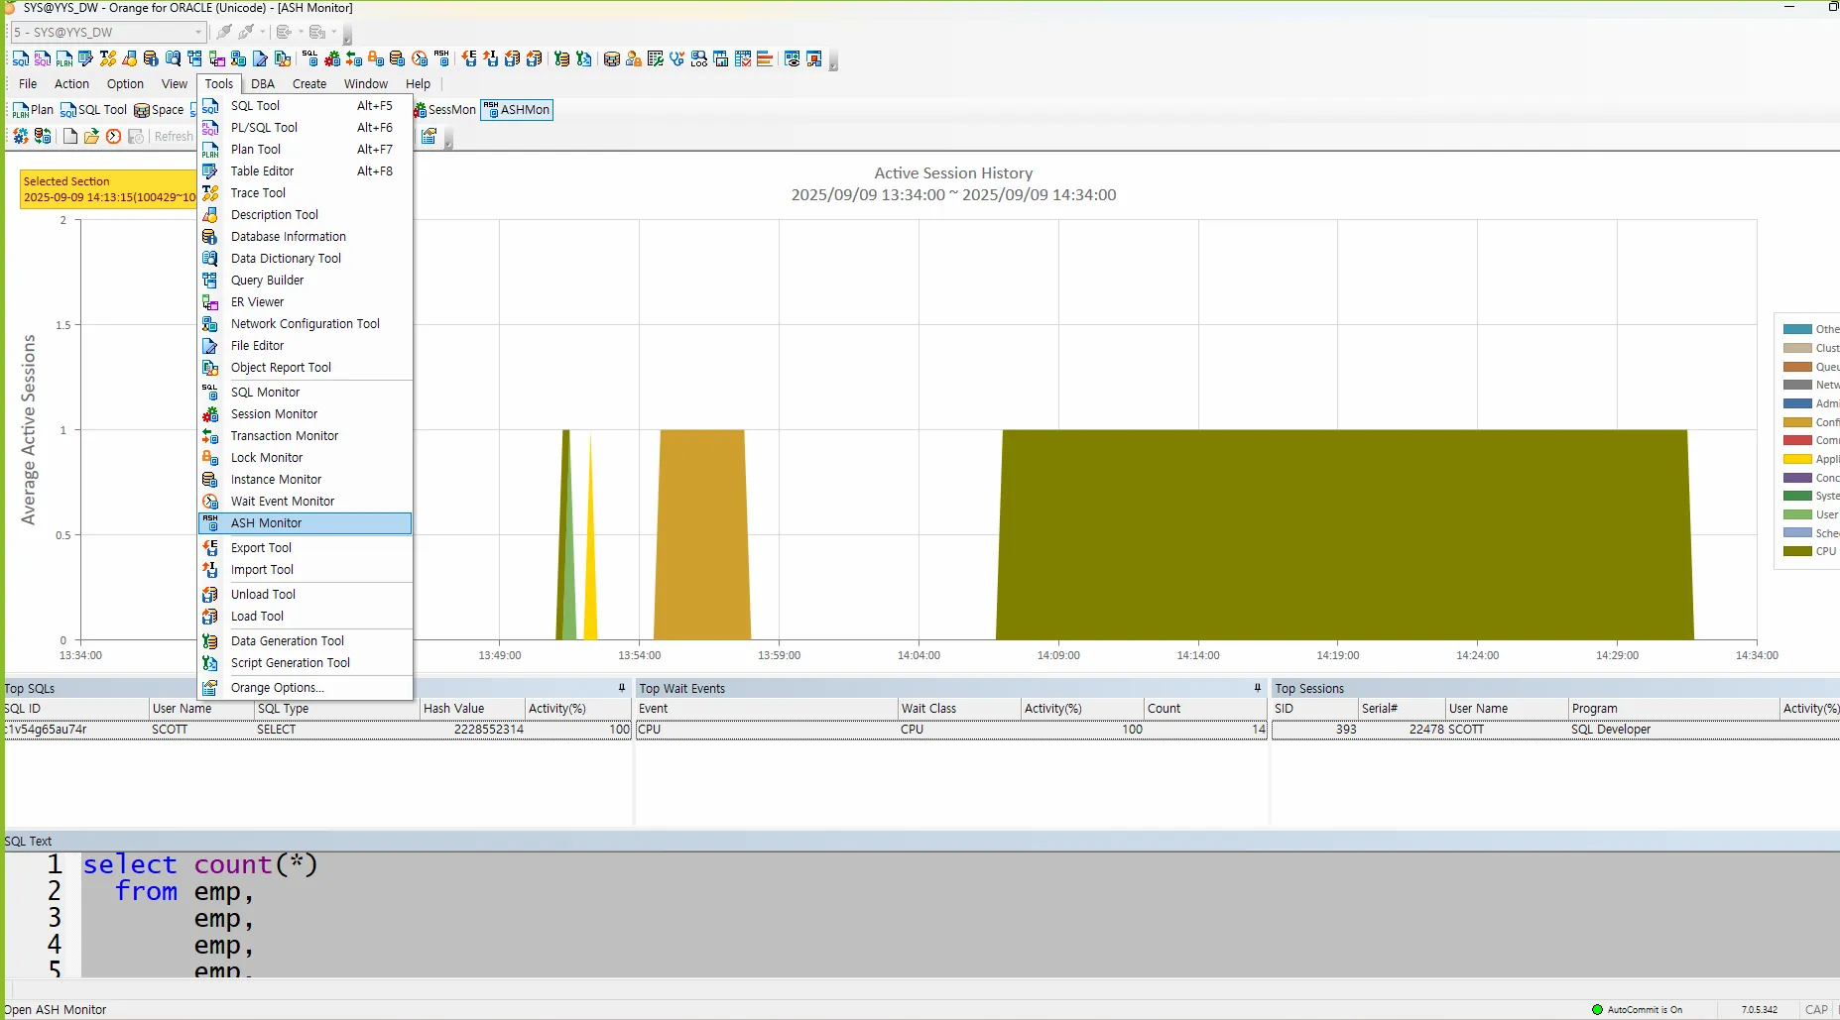The image size is (1840, 1020).
Task: Click the SQL Tool icon in the top toolbar
Action: (x=21, y=58)
